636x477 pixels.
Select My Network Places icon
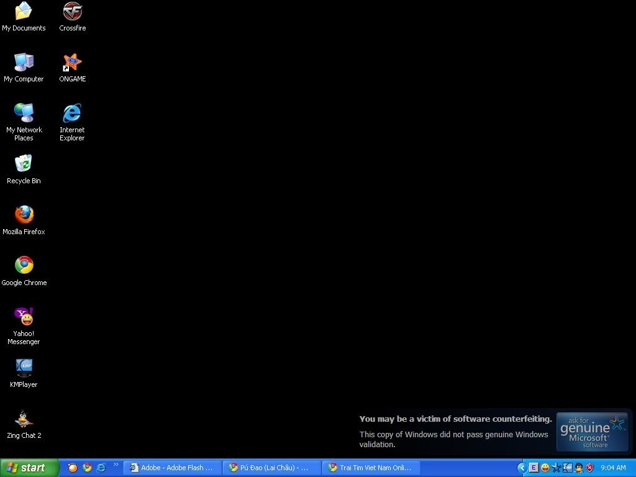click(x=24, y=122)
